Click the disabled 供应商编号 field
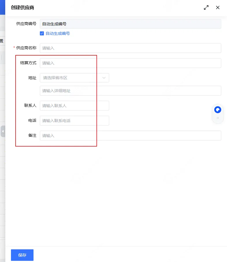227x262 pixels. pyautogui.click(x=130, y=24)
